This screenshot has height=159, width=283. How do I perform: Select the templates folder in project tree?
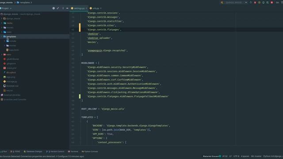click(34, 37)
